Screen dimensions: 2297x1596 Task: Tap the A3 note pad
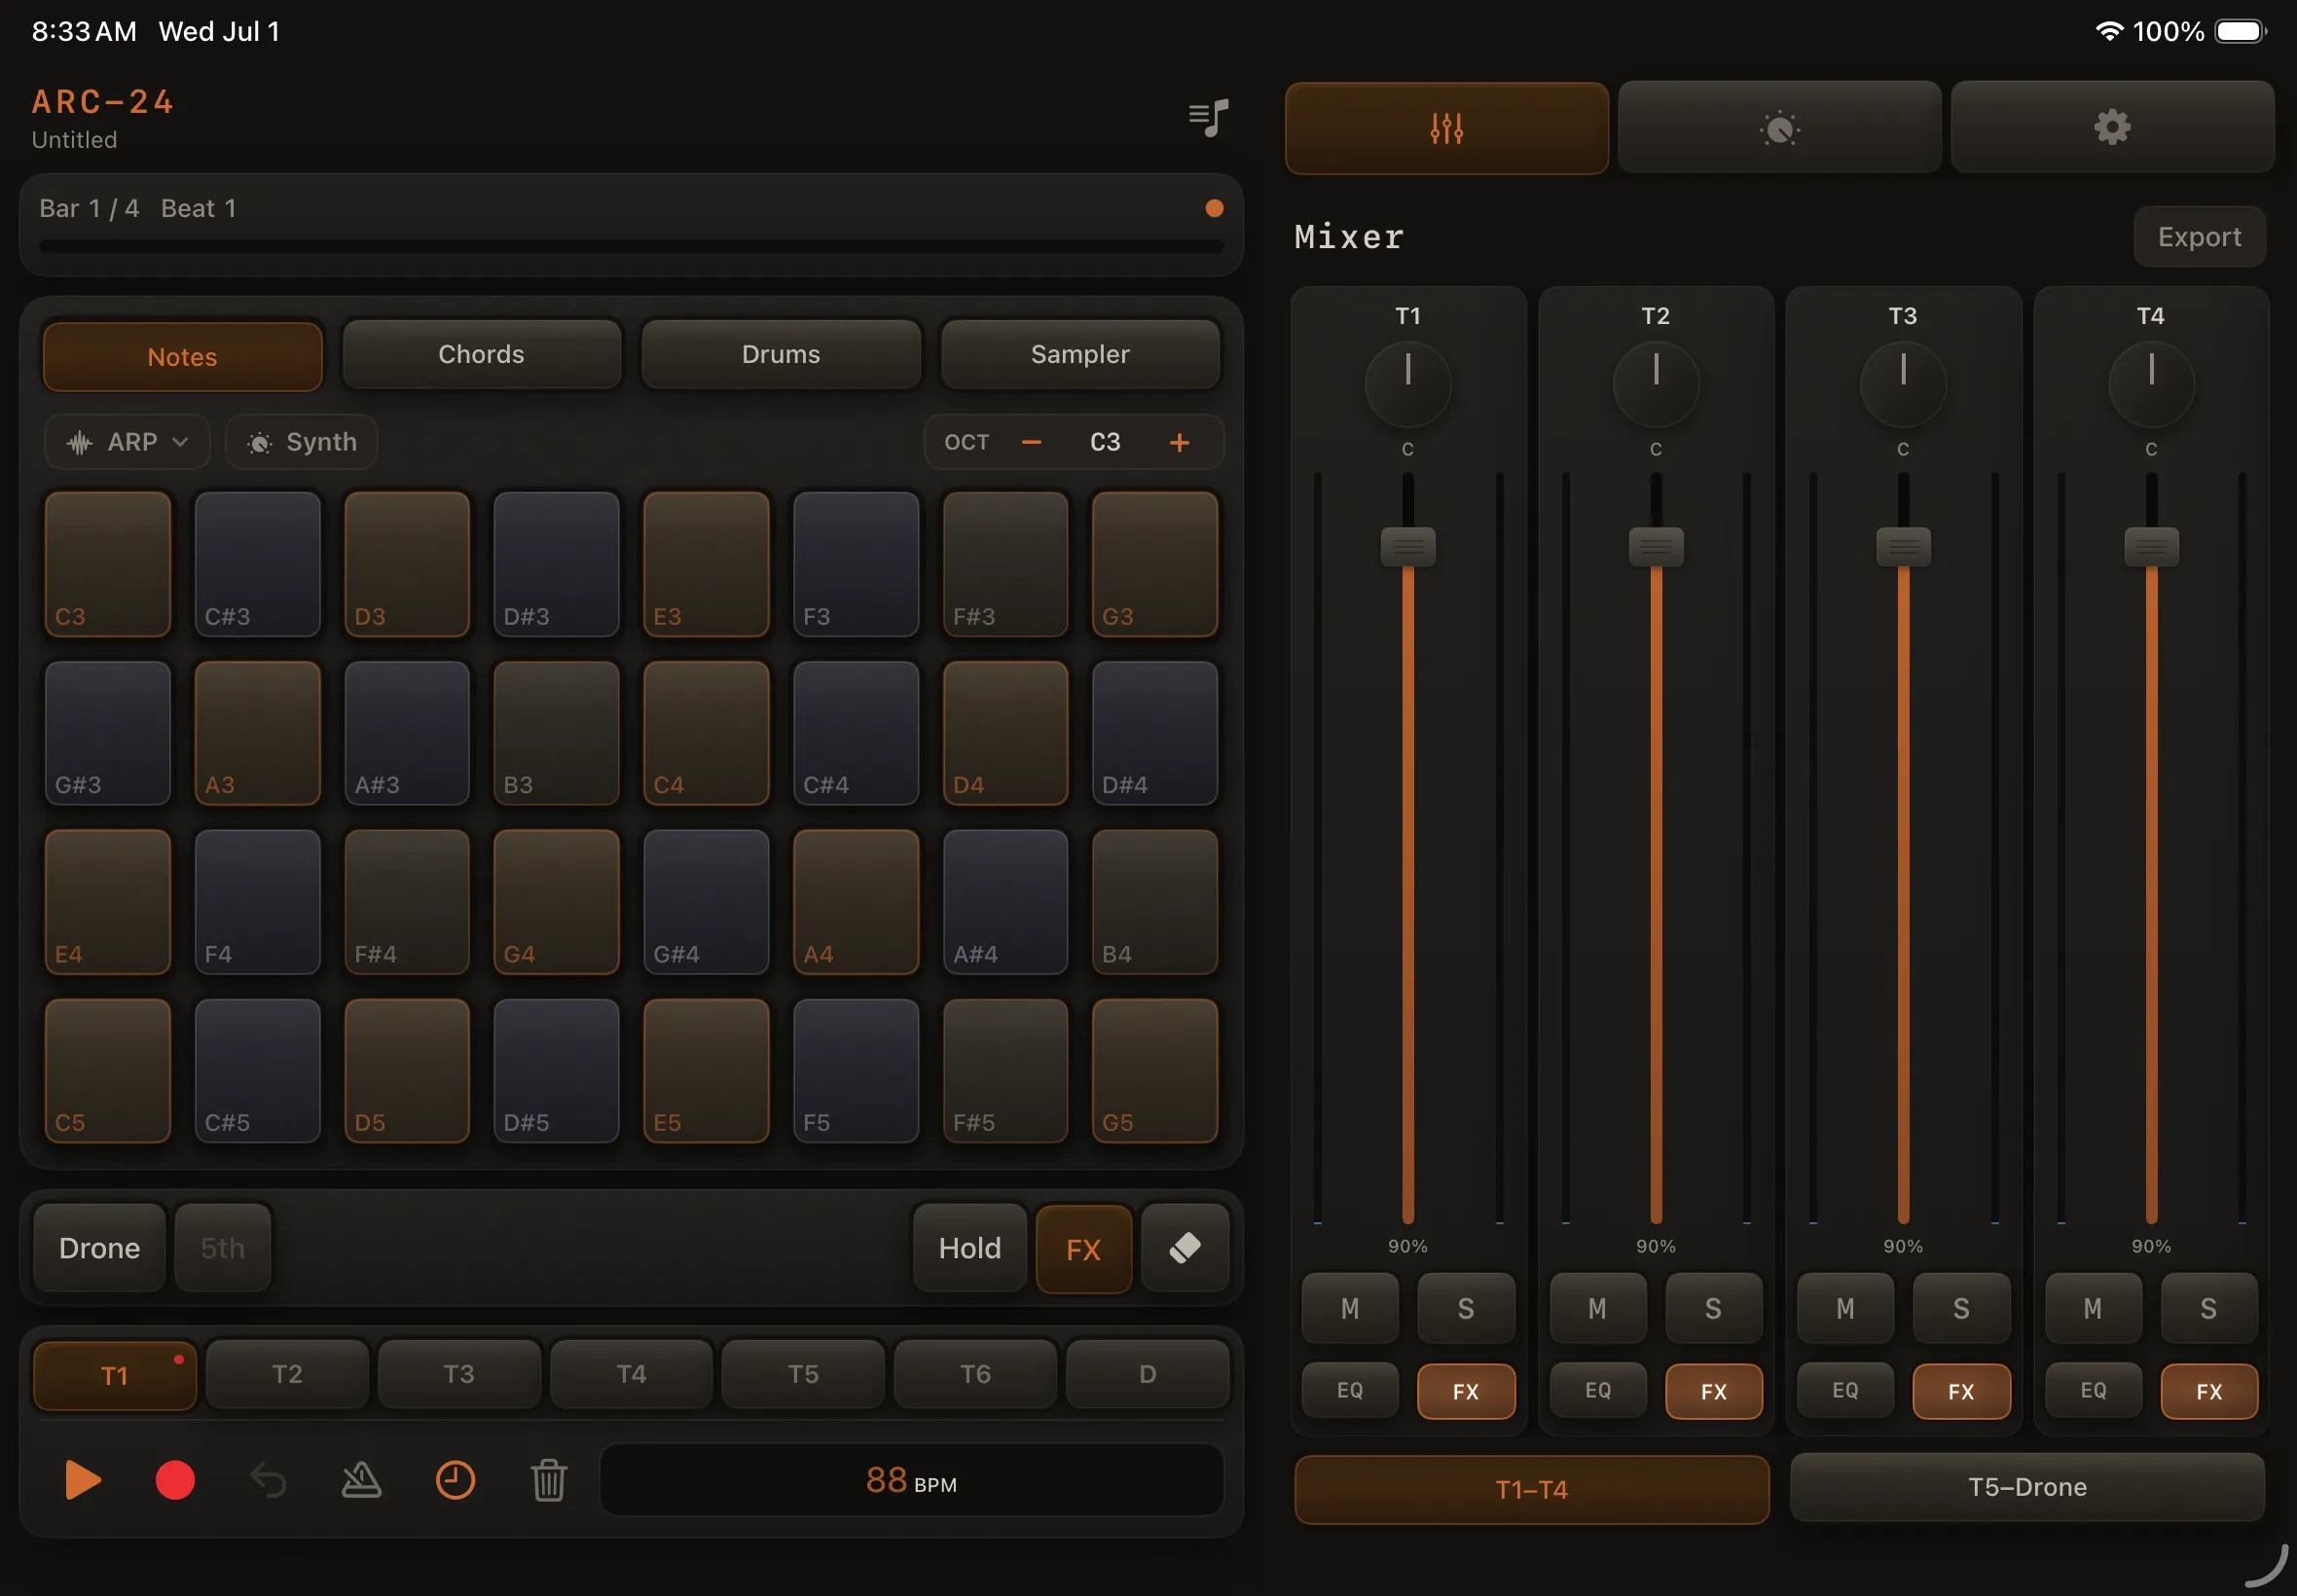257,733
